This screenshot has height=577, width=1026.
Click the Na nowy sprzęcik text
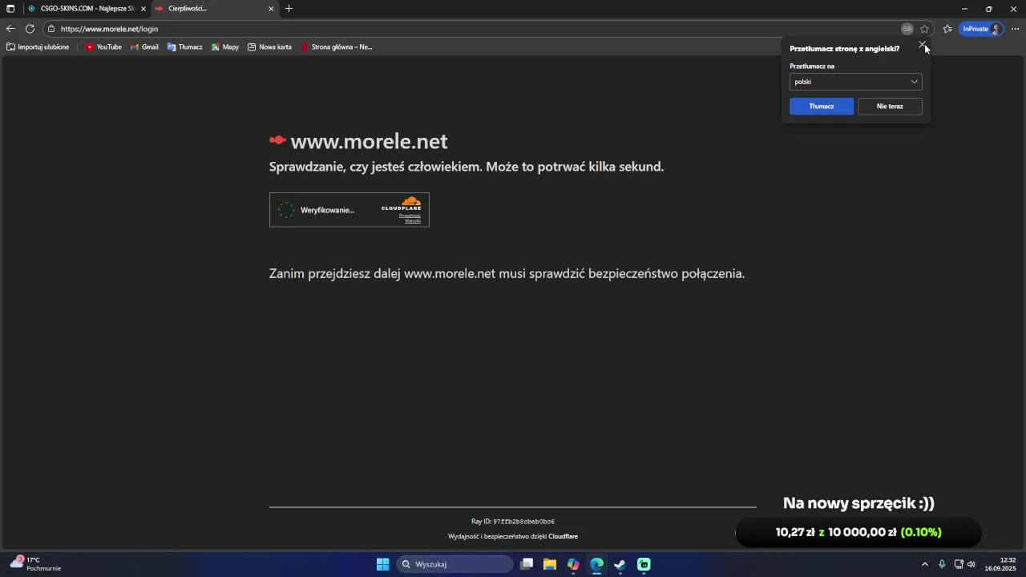tap(858, 503)
